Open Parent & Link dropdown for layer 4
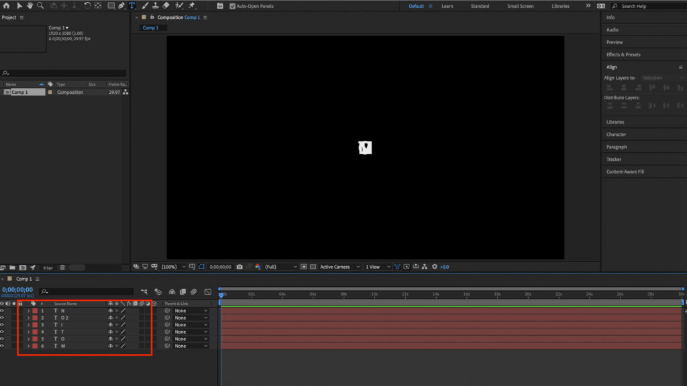The height and width of the screenshot is (386, 687). [191, 332]
